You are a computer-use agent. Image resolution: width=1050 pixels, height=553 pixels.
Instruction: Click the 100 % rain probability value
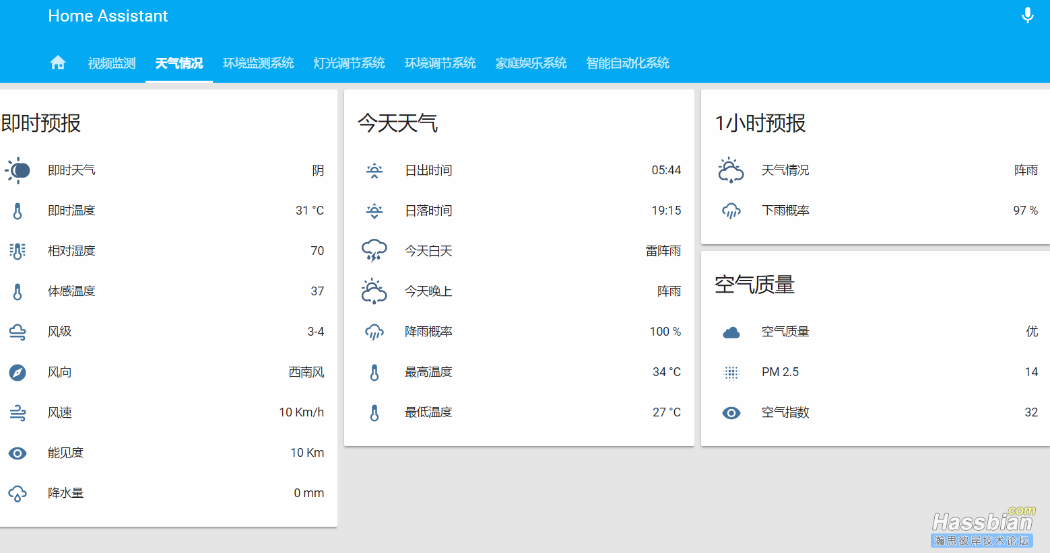[x=665, y=332]
